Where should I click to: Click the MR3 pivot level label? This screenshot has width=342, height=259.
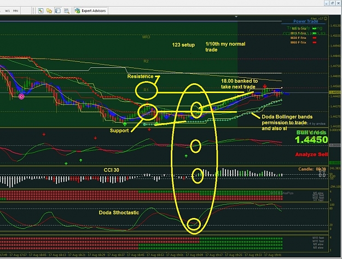point(146,37)
